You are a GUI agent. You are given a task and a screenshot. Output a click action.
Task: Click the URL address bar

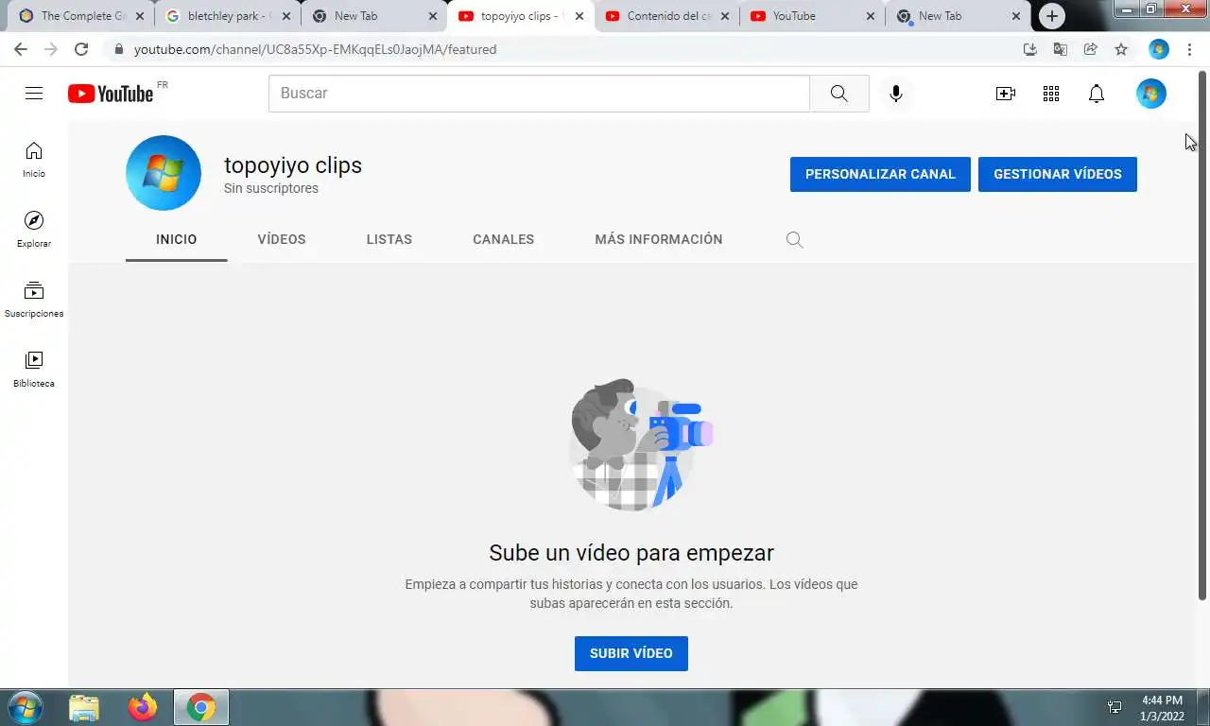[567, 49]
